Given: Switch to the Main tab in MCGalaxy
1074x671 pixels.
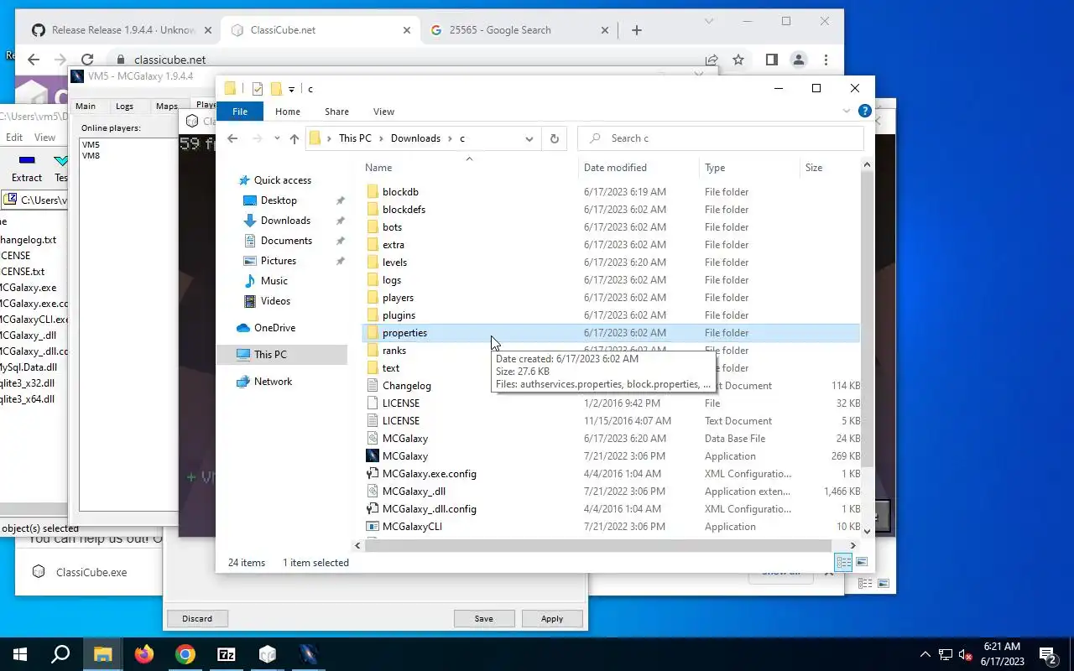Looking at the screenshot, I should (x=86, y=107).
